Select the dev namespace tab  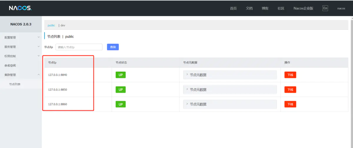click(x=63, y=25)
